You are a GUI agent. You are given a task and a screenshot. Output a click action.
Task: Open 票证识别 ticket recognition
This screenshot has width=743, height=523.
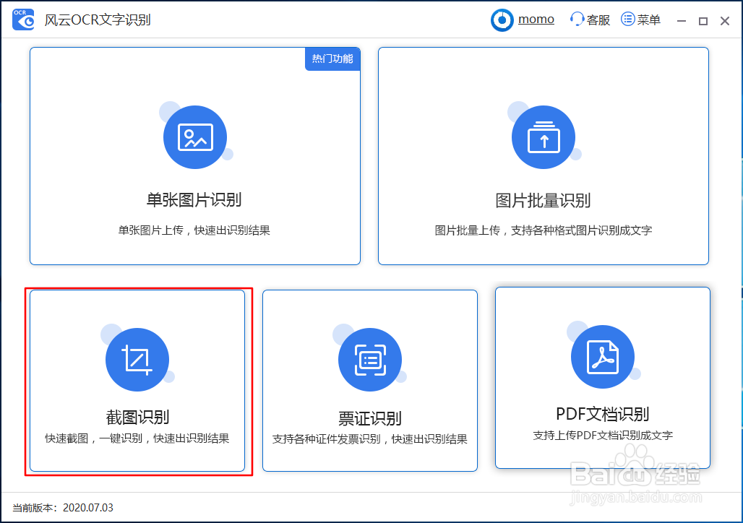(x=370, y=381)
